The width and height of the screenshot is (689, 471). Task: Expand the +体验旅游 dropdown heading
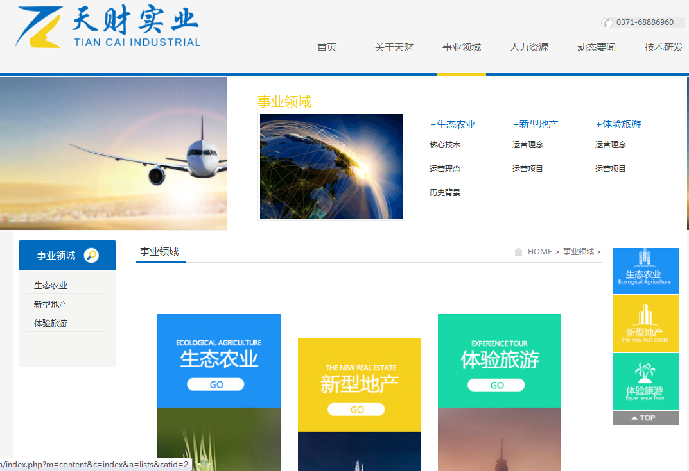(x=618, y=124)
